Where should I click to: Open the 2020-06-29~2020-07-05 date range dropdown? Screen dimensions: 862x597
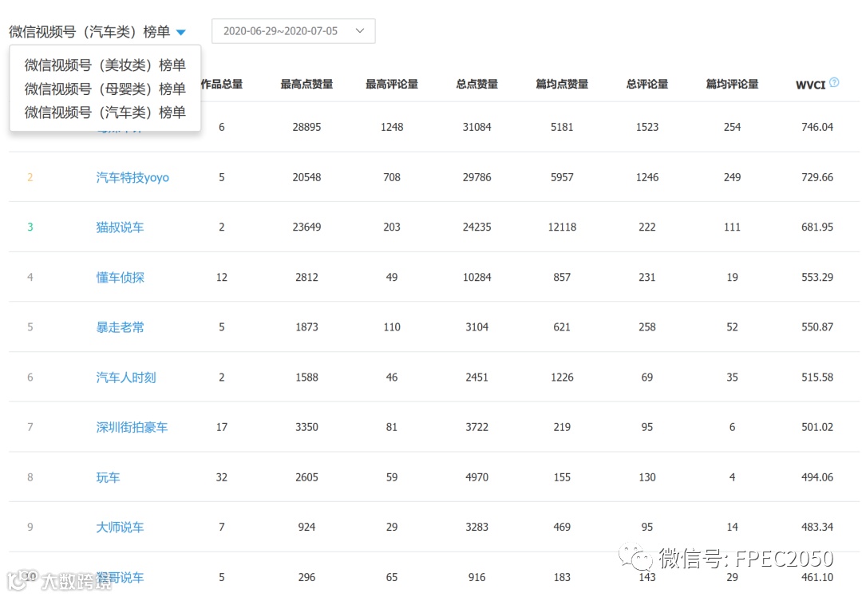[x=294, y=31]
